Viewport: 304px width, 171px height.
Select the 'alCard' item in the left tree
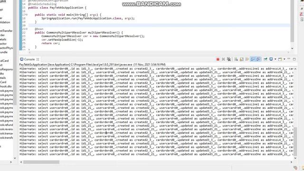pos(4,61)
